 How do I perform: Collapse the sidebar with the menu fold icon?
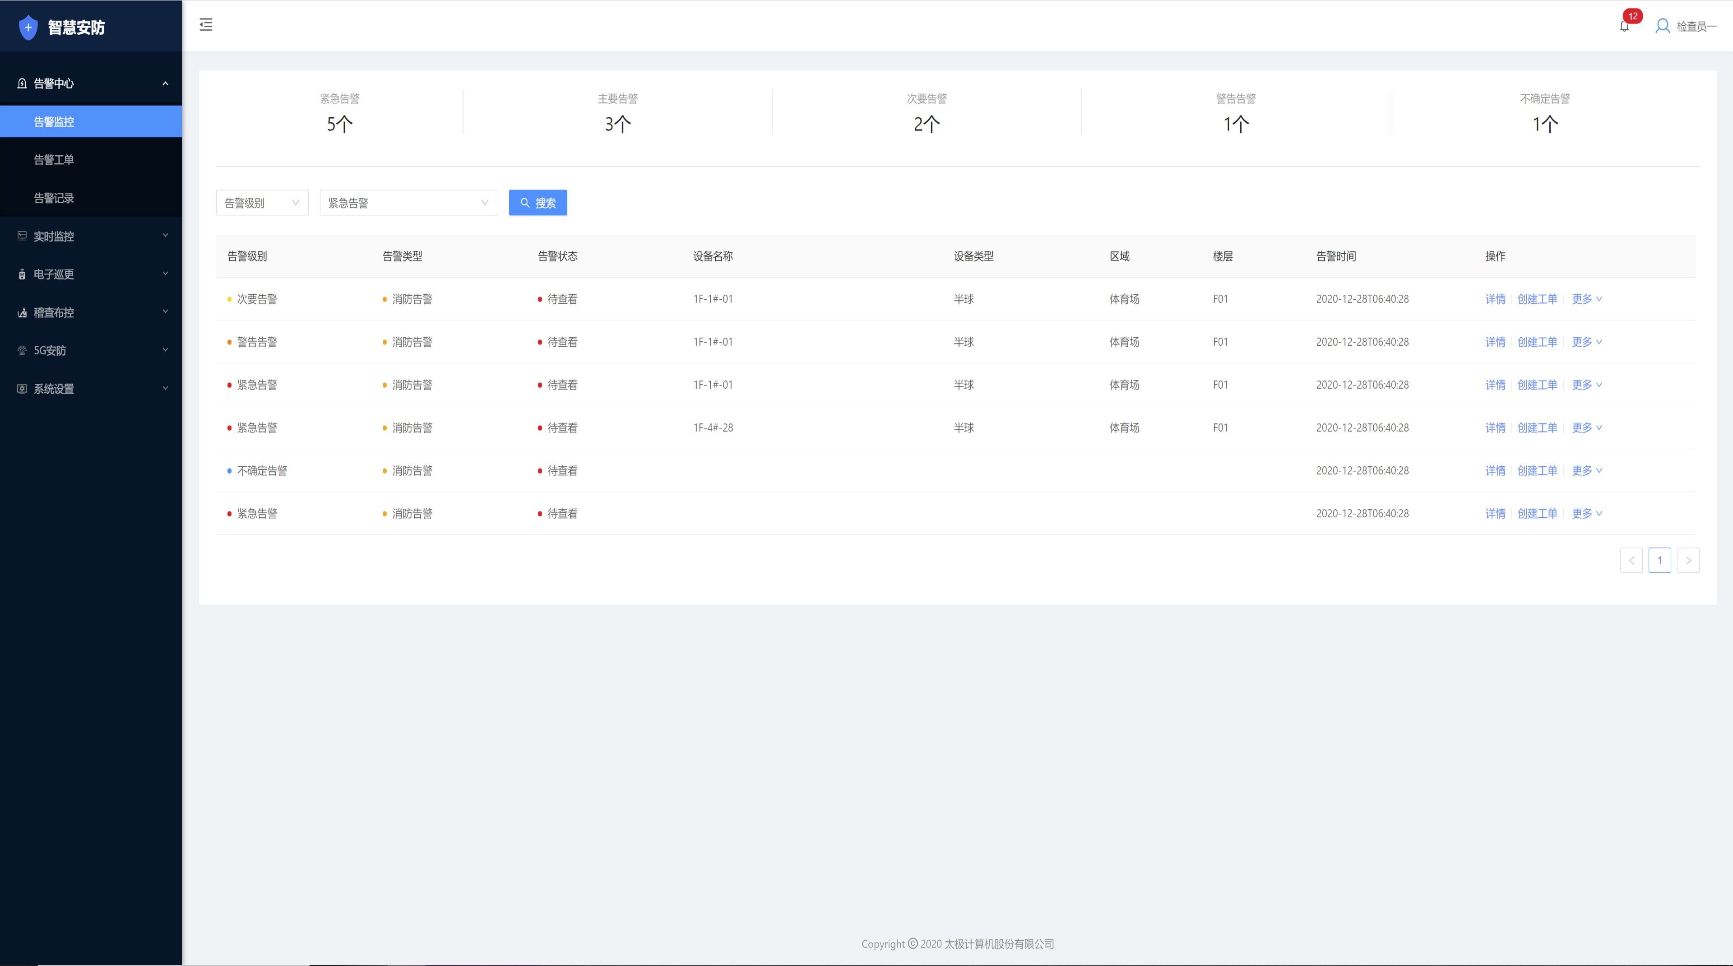206,25
